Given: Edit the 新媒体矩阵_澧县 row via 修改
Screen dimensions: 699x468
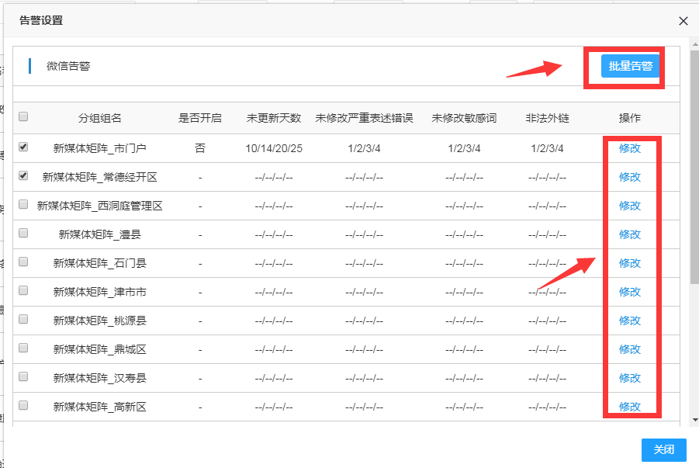Looking at the screenshot, I should pos(630,234).
